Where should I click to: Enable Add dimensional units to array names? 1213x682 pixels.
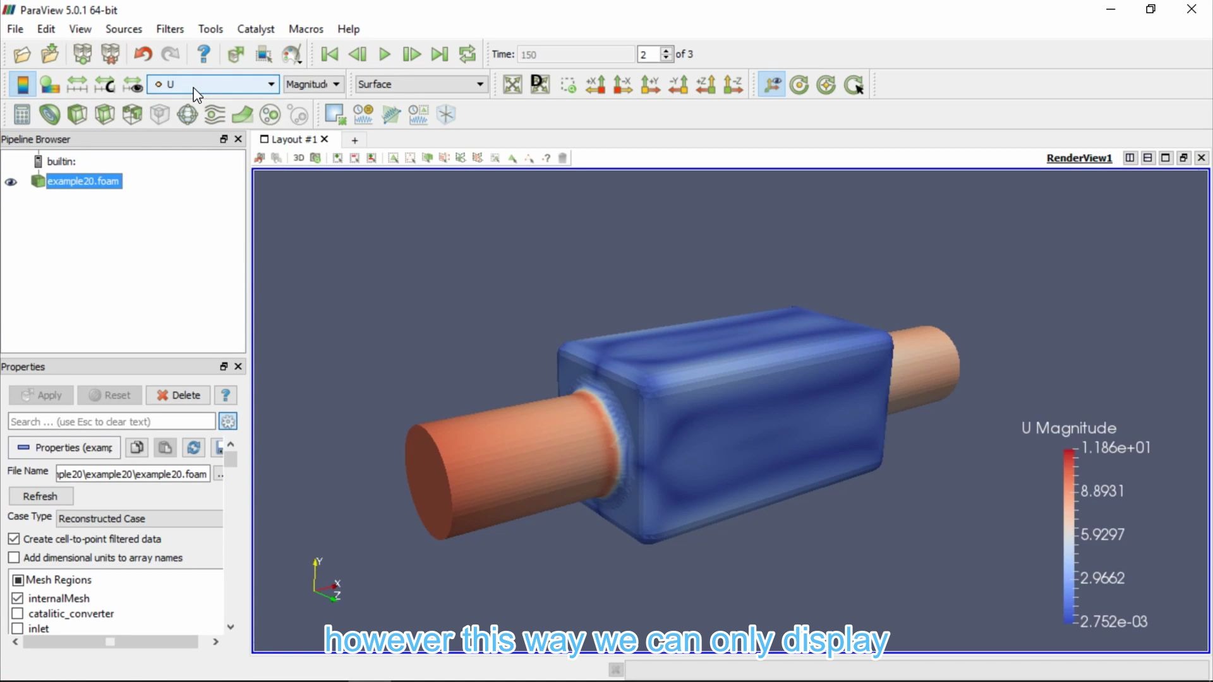pyautogui.click(x=14, y=558)
